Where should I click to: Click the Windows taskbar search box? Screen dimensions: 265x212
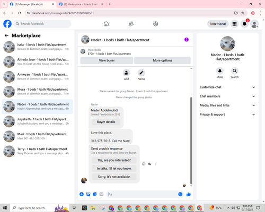40,208
